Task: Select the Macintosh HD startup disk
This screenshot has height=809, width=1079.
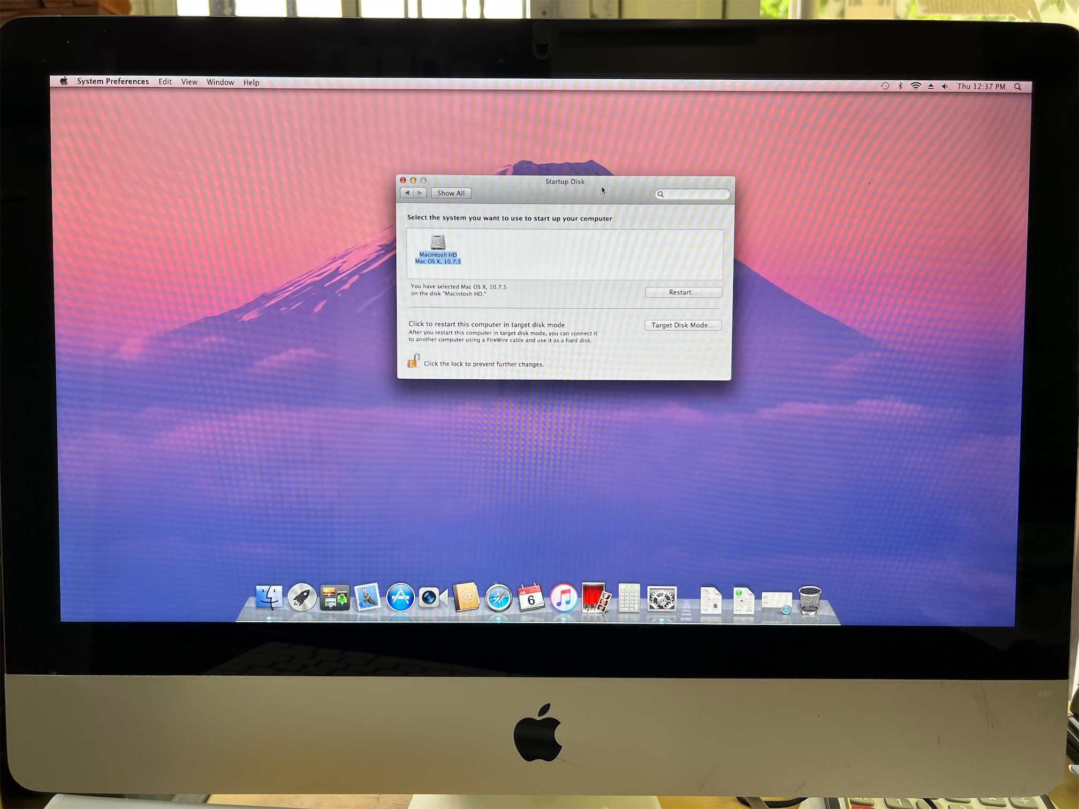Action: pos(438,249)
